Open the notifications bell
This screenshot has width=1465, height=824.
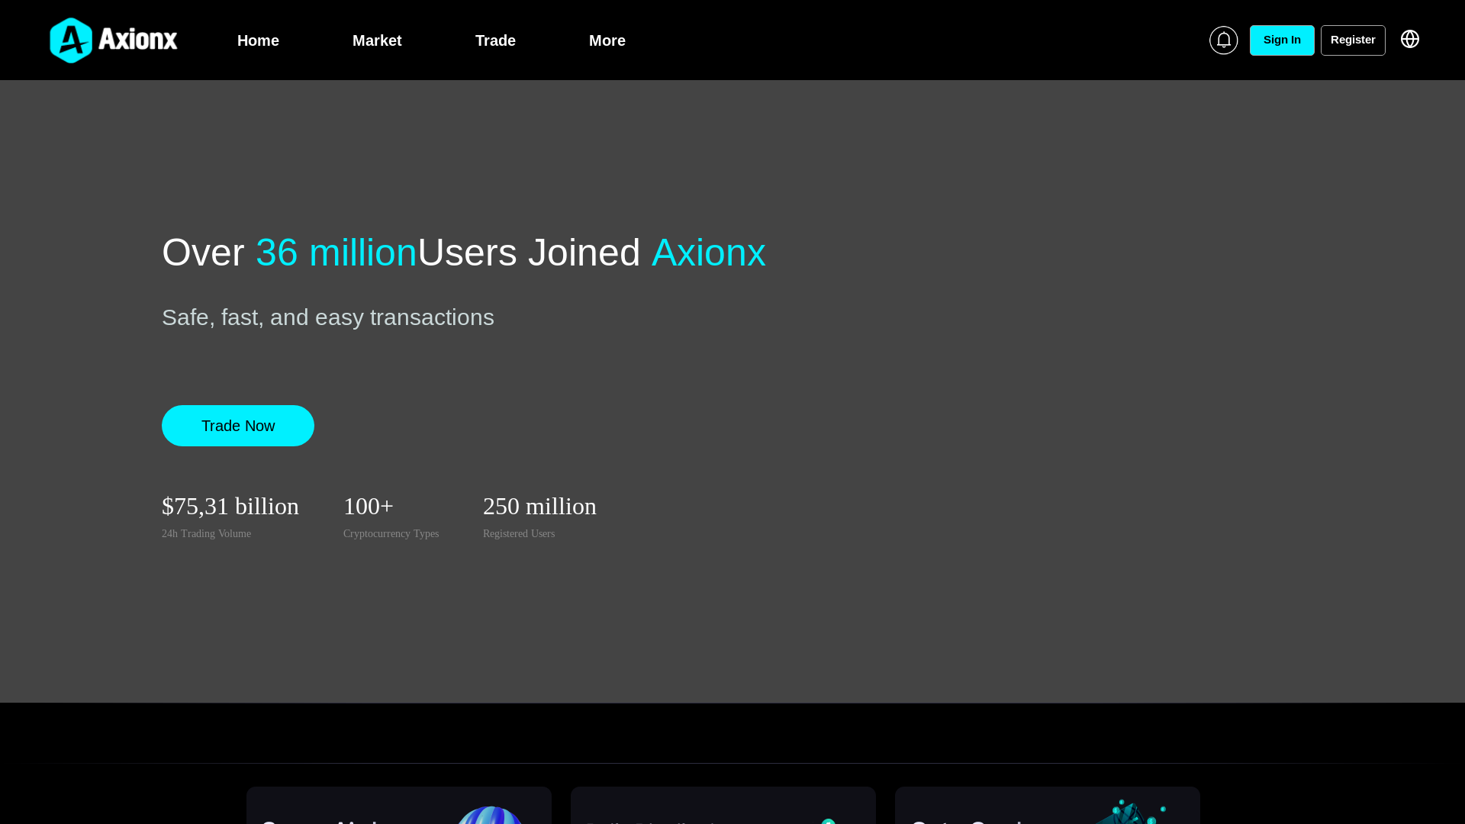point(1223,40)
